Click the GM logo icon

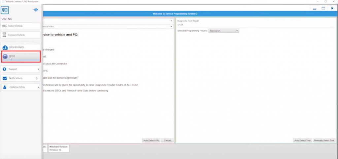(5, 11)
